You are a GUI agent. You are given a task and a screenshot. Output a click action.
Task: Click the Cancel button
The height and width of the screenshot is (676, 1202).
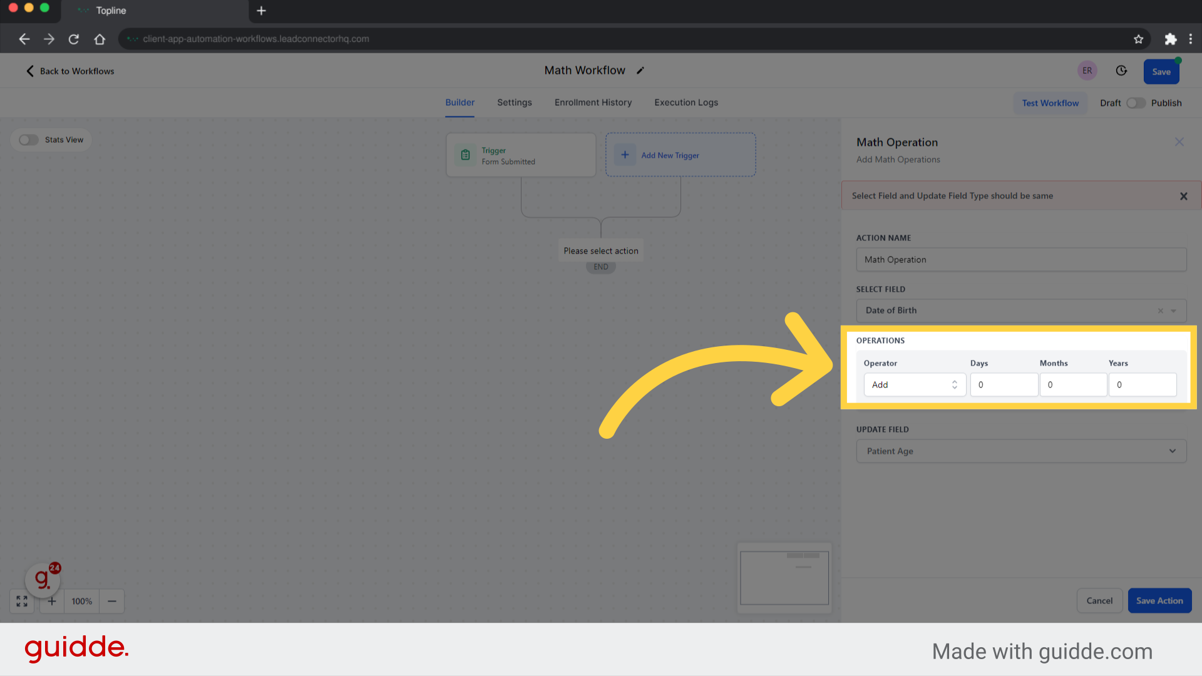tap(1099, 600)
